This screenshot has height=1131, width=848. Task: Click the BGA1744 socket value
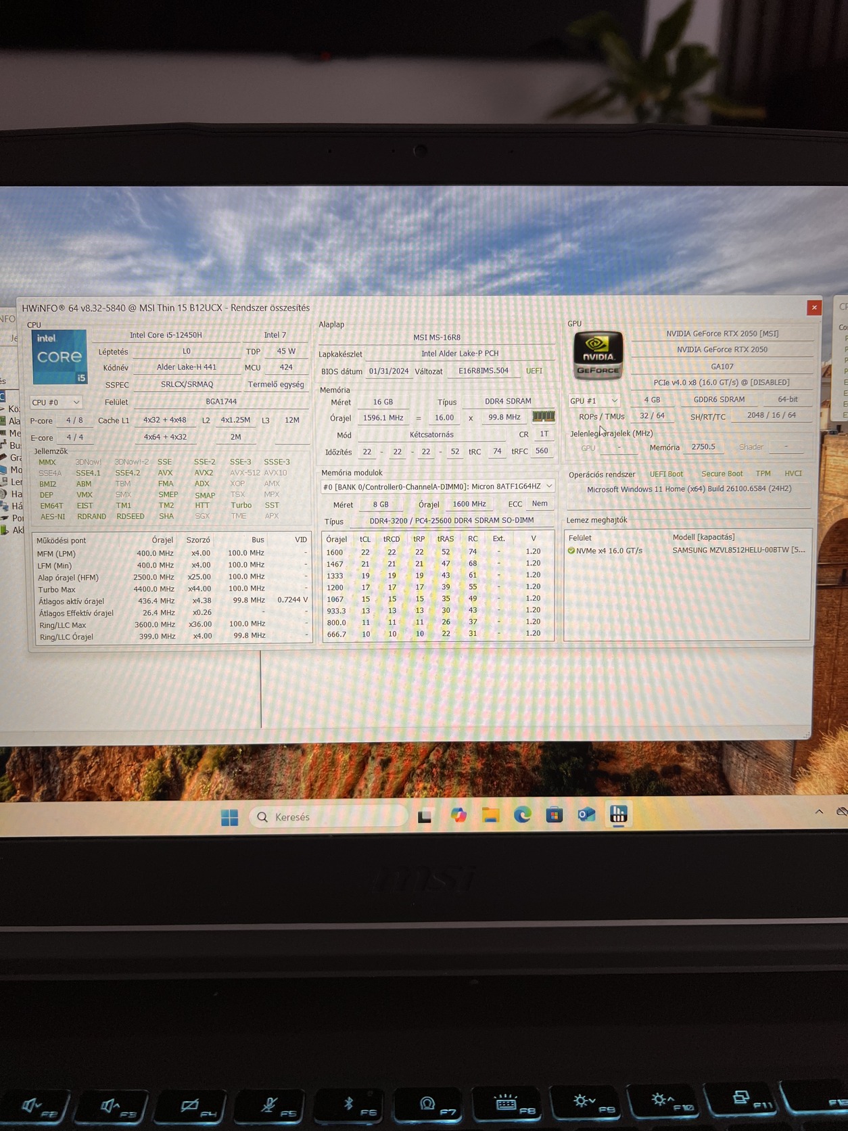221,402
